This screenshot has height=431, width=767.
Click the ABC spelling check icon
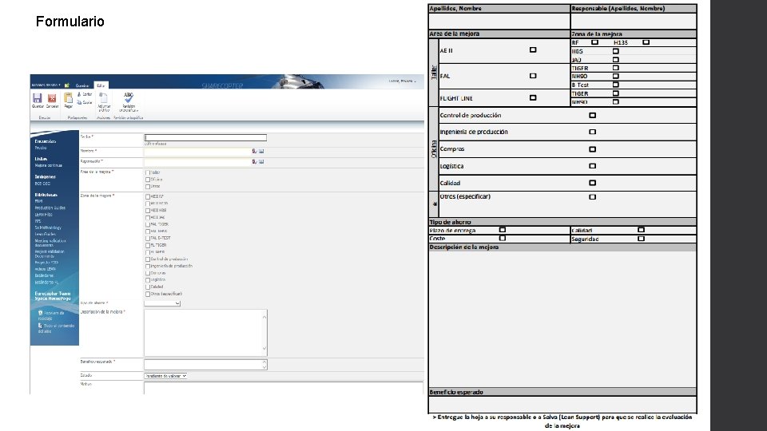(128, 97)
